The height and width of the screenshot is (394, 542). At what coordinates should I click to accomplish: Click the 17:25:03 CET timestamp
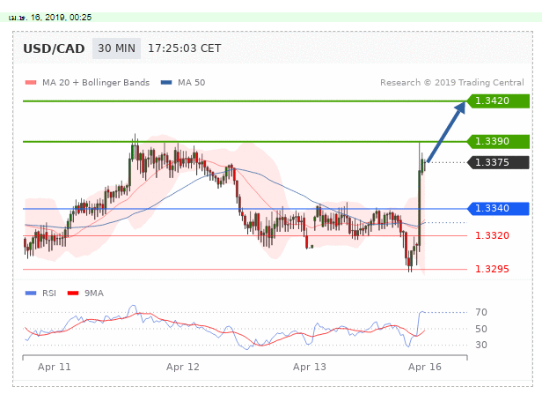[x=184, y=48]
